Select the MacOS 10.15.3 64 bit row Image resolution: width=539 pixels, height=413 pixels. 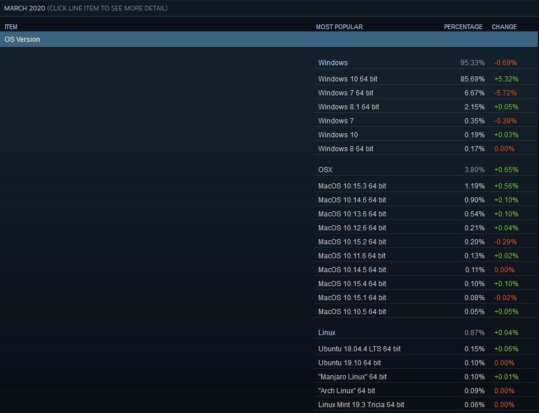tap(426, 186)
